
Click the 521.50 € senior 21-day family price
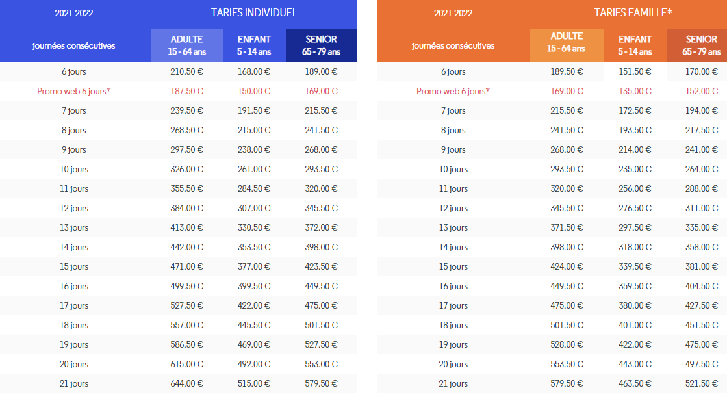(701, 383)
